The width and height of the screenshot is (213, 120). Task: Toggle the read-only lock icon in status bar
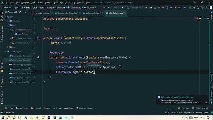193,113
